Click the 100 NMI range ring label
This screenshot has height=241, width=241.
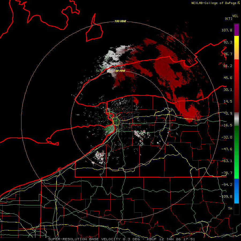pyautogui.click(x=120, y=21)
